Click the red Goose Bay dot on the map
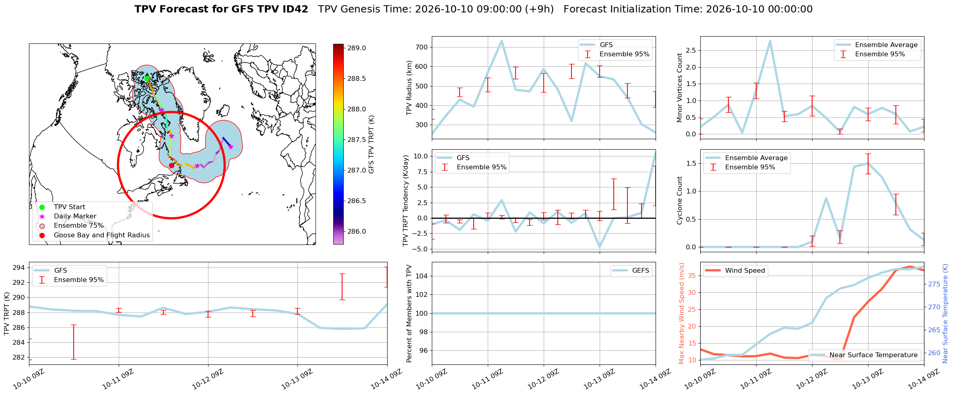The width and height of the screenshot is (953, 395). click(x=171, y=165)
